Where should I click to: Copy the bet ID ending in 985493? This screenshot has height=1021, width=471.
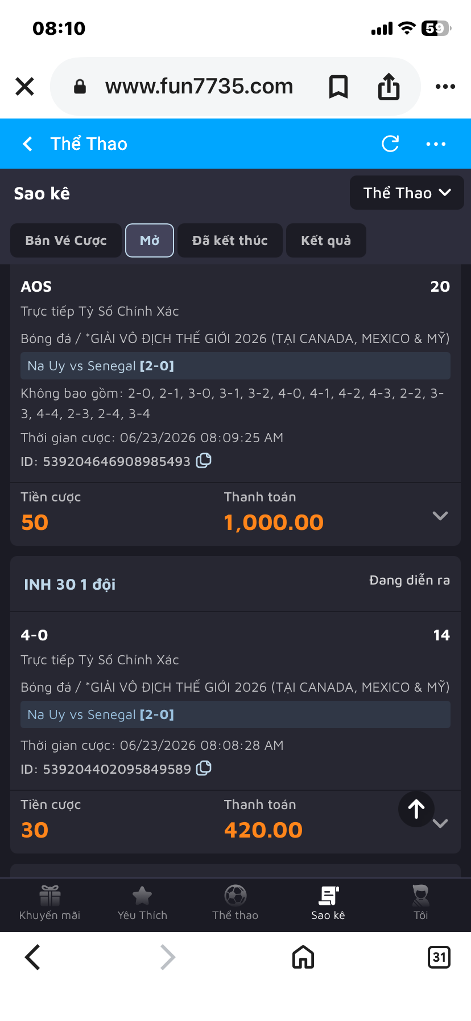pos(204,460)
